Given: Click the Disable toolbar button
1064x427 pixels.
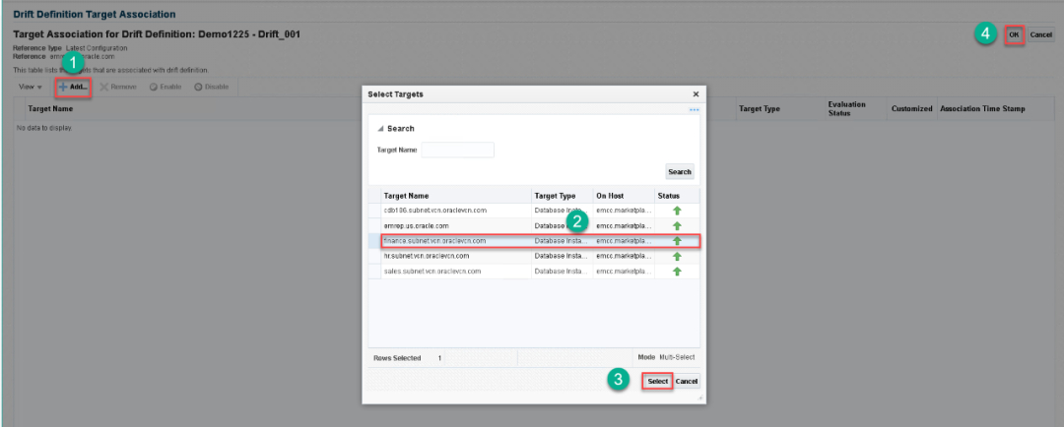Looking at the screenshot, I should [211, 87].
